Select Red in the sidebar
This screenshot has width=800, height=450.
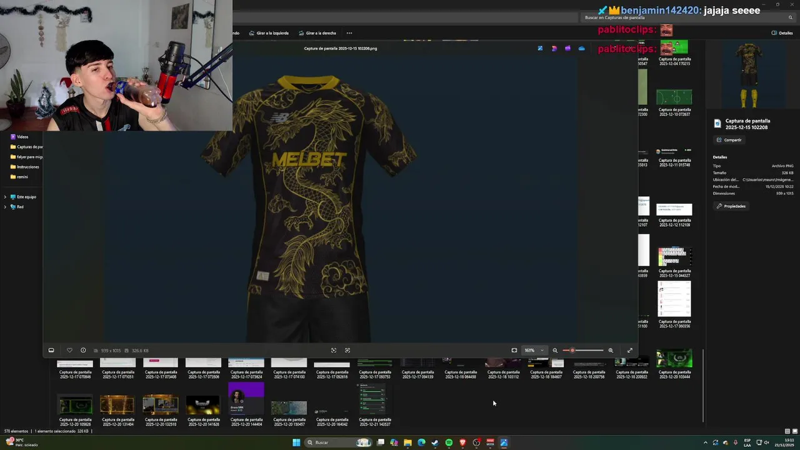click(x=17, y=207)
